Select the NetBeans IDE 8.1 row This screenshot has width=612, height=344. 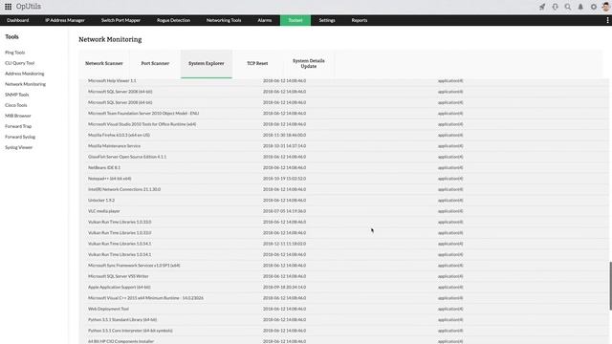coord(344,167)
